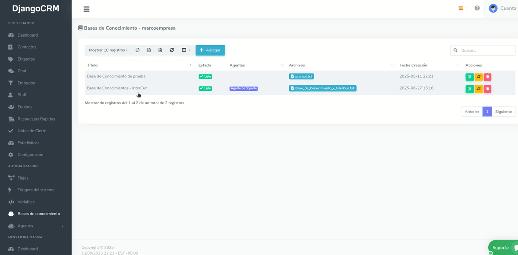Click the Anterior pagination button

point(472,112)
